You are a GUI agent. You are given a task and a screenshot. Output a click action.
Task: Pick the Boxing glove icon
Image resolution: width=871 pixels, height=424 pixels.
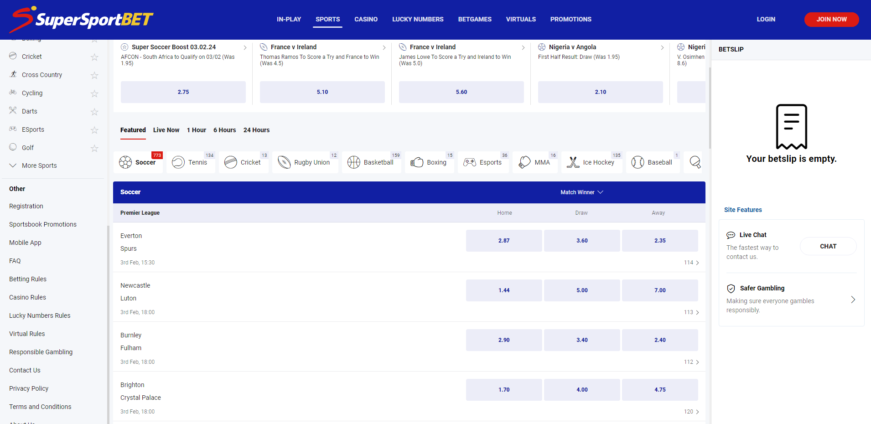point(417,162)
